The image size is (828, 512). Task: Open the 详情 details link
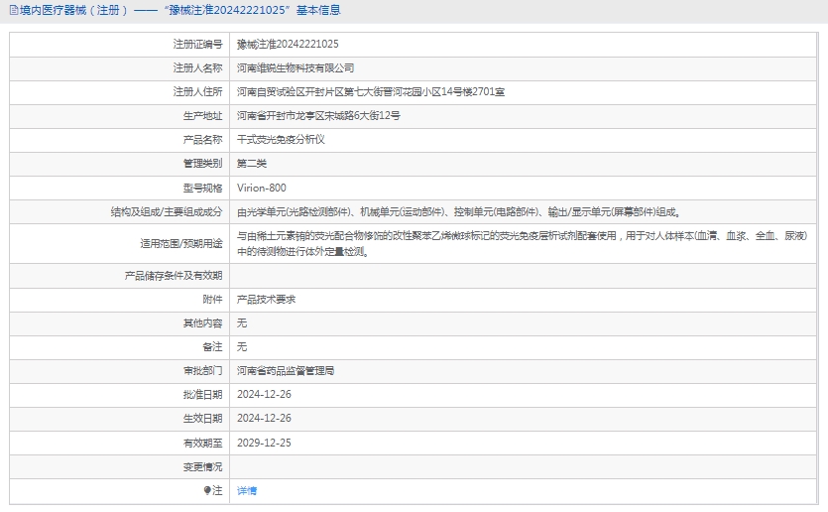click(247, 490)
